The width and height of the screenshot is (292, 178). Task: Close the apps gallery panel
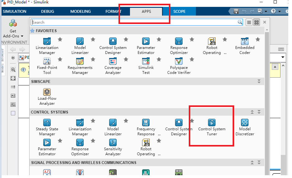pos(265,22)
